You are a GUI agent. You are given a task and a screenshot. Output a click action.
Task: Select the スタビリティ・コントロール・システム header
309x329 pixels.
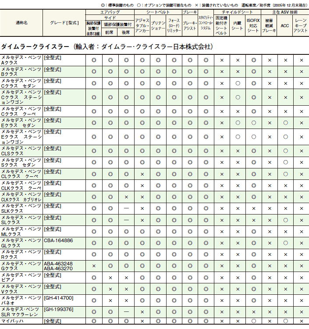206,23
